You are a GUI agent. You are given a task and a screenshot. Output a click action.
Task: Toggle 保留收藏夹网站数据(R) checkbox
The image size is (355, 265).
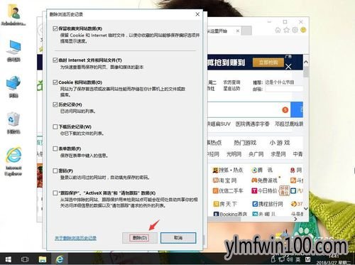55,28
